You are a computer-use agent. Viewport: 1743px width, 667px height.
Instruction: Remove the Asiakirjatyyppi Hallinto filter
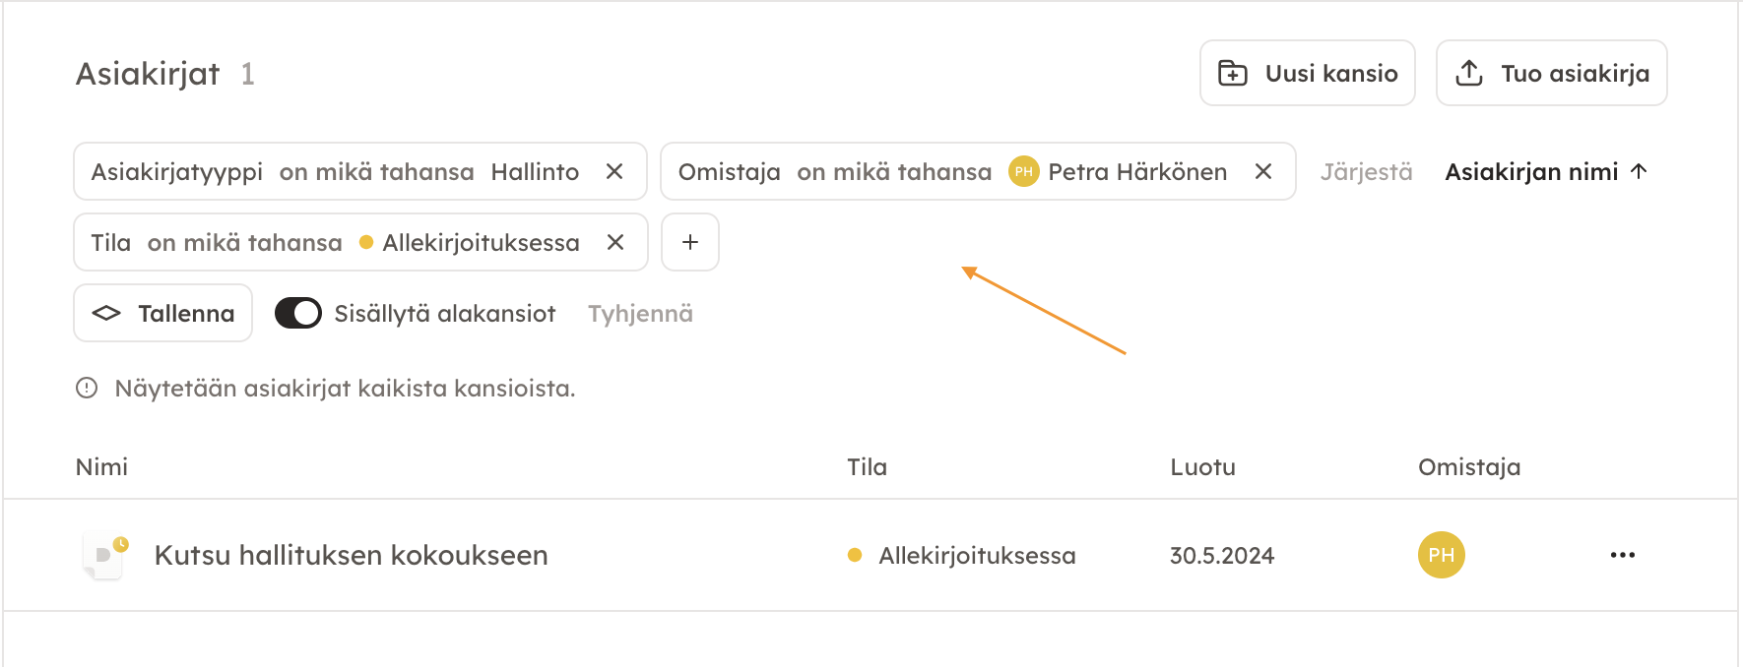coord(614,172)
